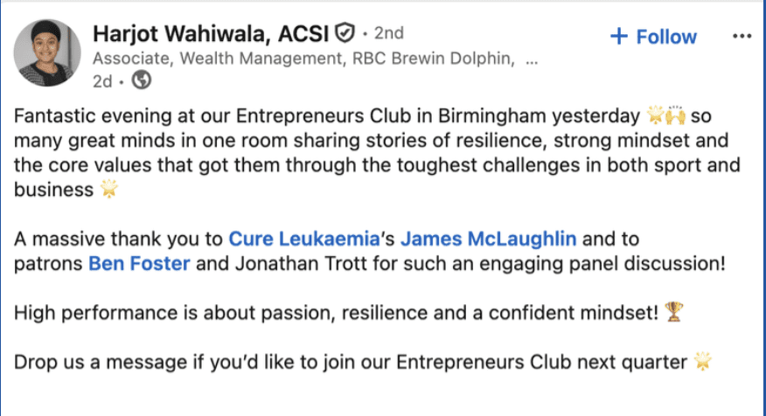This screenshot has width=766, height=416.
Task: Follow Harjot Wahiwala
Action: (x=654, y=37)
